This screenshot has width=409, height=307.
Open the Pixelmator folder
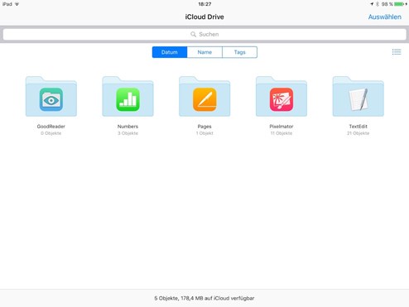point(281,97)
